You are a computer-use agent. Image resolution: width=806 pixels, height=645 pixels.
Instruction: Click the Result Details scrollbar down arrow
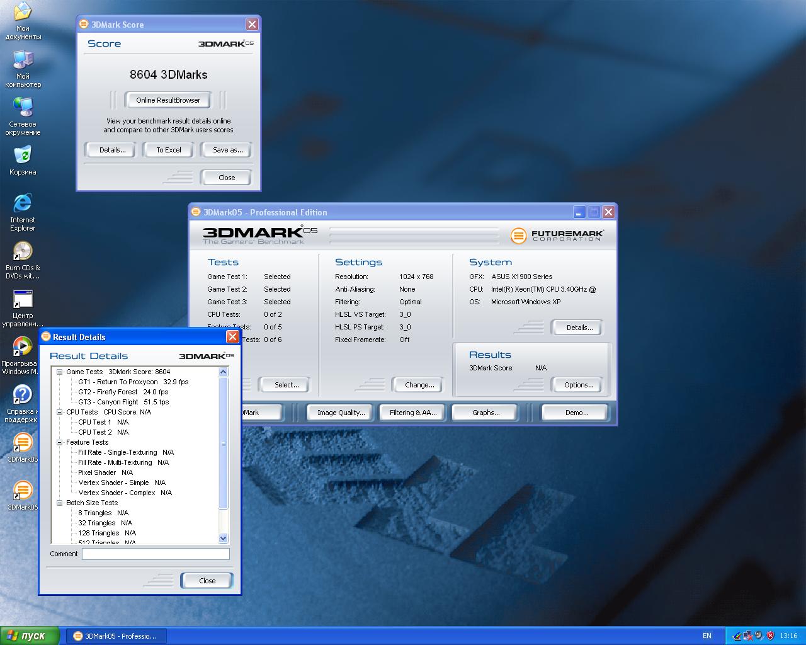[223, 539]
